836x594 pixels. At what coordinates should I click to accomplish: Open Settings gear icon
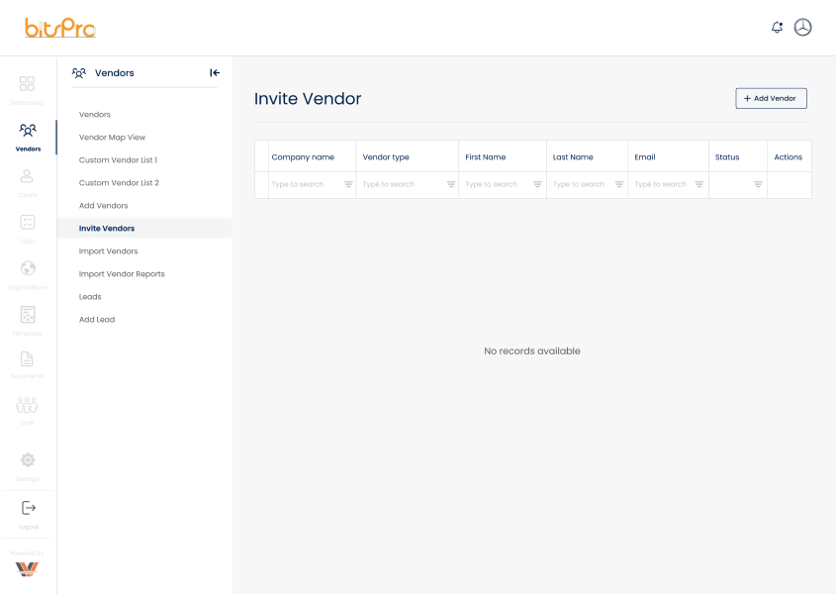[x=28, y=459]
